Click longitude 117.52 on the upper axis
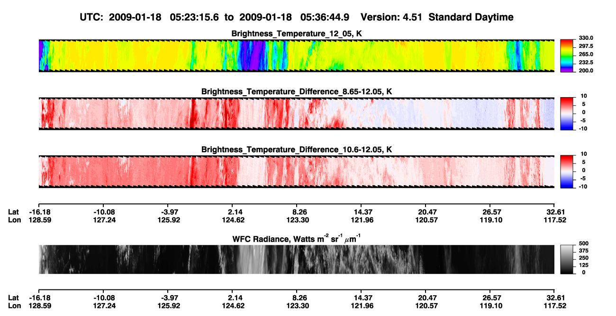The height and width of the screenshot is (316, 616). (x=555, y=220)
